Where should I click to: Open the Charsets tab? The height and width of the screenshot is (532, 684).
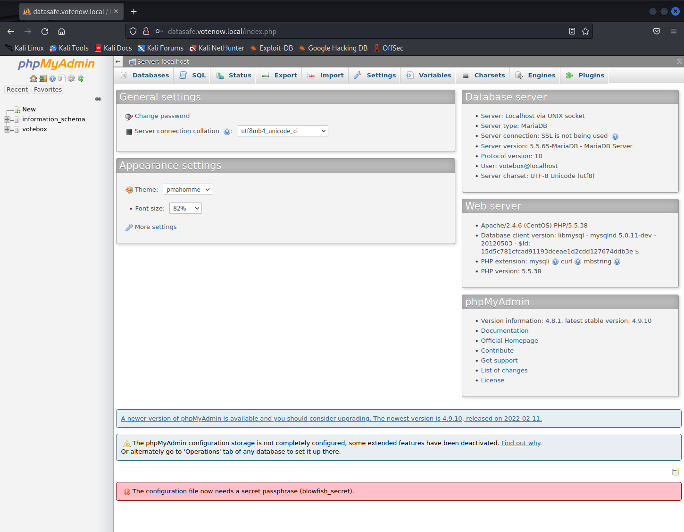[484, 76]
